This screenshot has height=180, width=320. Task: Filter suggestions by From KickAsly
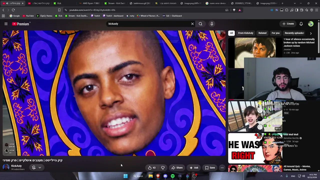(x=246, y=33)
